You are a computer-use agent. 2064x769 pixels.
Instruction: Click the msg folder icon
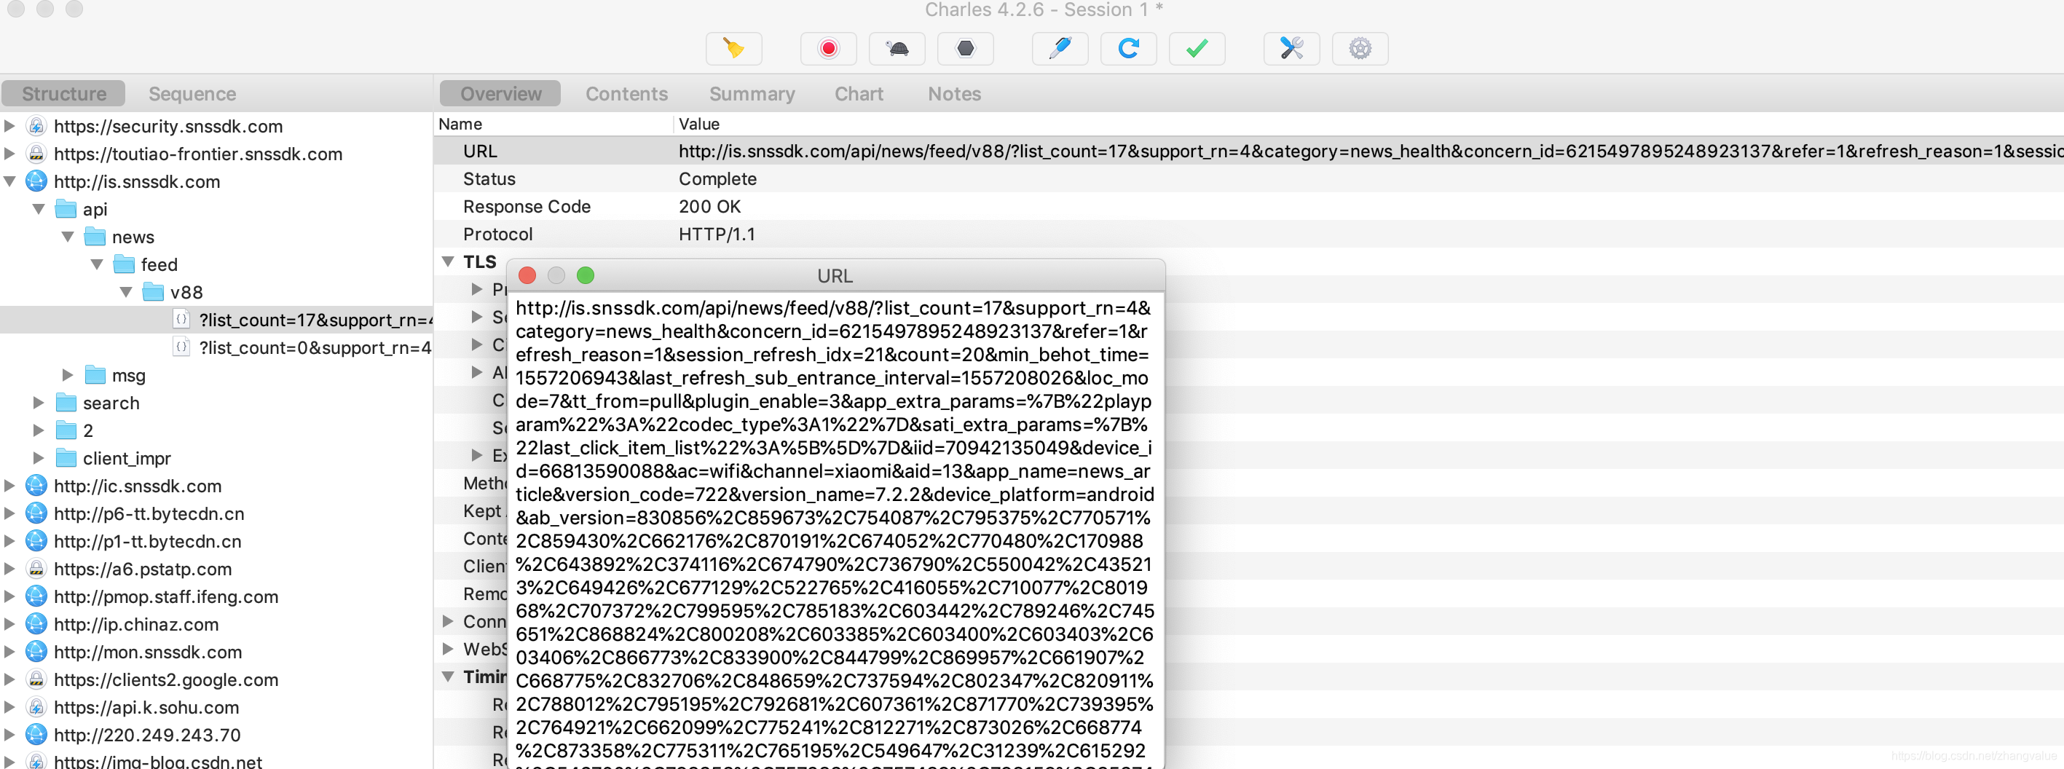95,375
